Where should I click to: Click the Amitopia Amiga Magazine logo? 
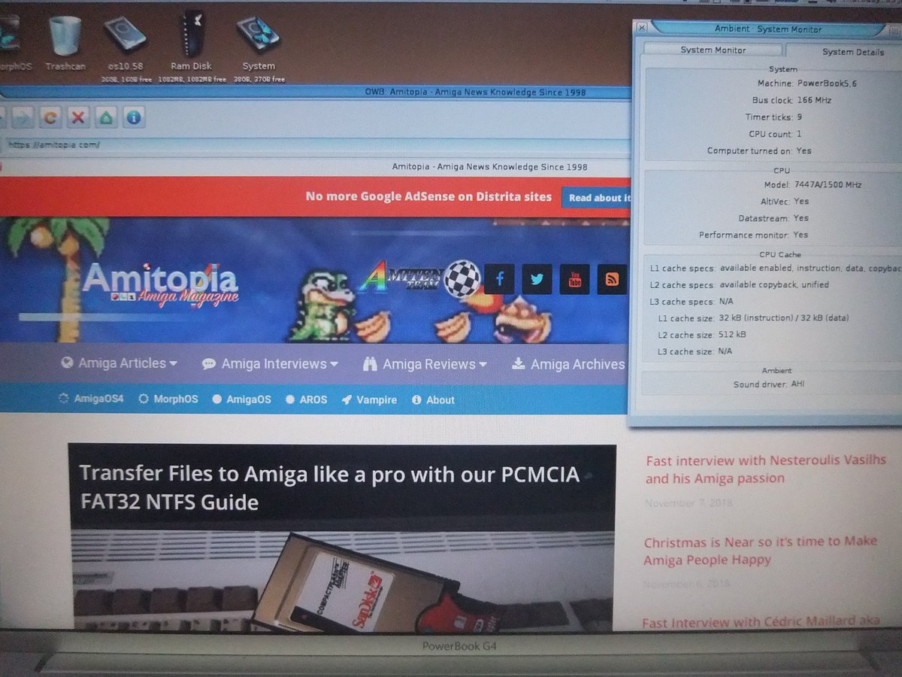(161, 283)
